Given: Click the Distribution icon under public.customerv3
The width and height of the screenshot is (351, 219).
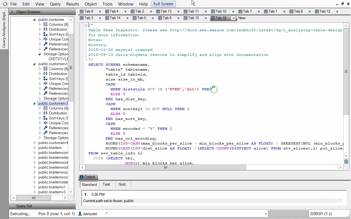Looking at the screenshot, I should pyautogui.click(x=46, y=113).
